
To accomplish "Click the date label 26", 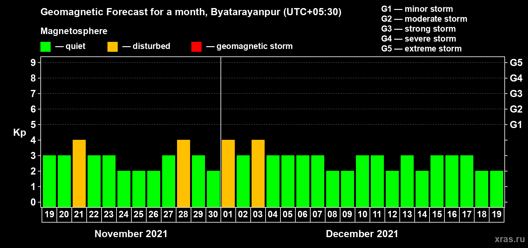I will 153,215.
